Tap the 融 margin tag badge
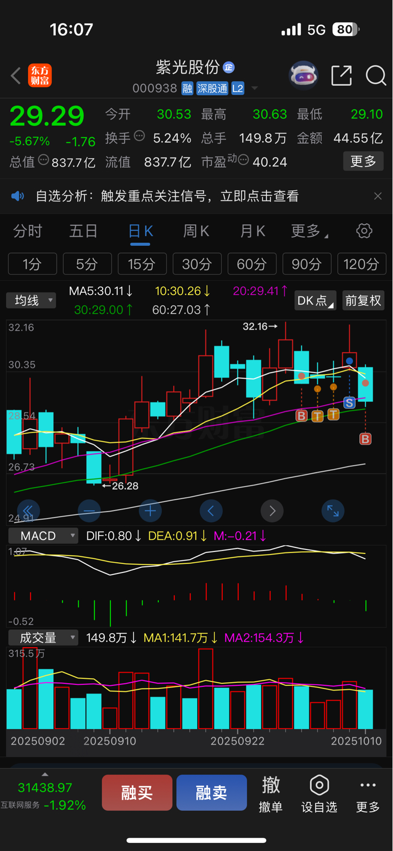This screenshot has height=851, width=393. (187, 88)
